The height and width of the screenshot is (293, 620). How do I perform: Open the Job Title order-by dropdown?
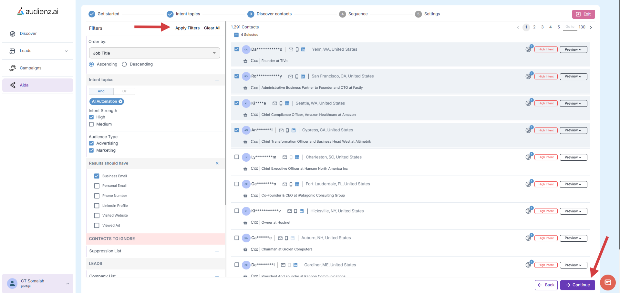(154, 53)
